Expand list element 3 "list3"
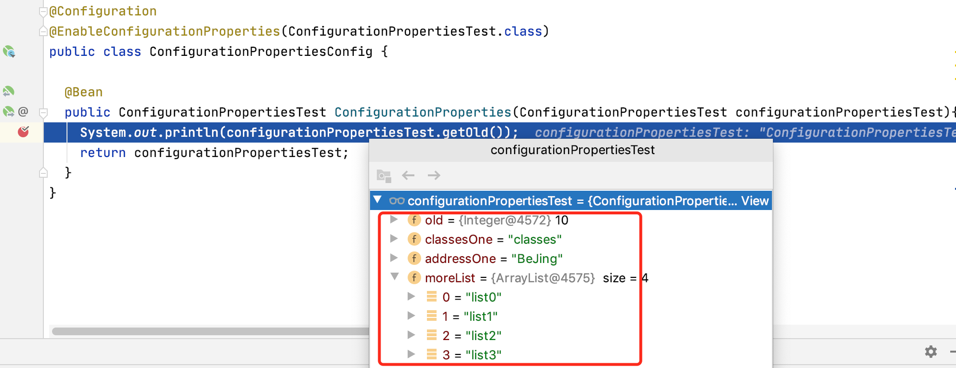 click(412, 354)
